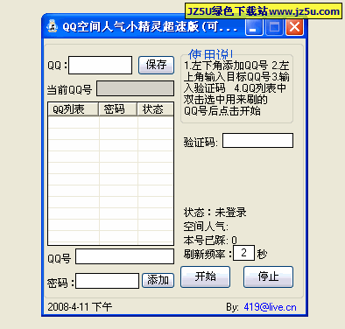Start refreshing with the 开始 button
The image size is (345, 329).
click(205, 276)
